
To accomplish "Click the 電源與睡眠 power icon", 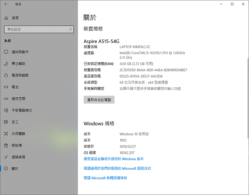I will click(6, 75).
